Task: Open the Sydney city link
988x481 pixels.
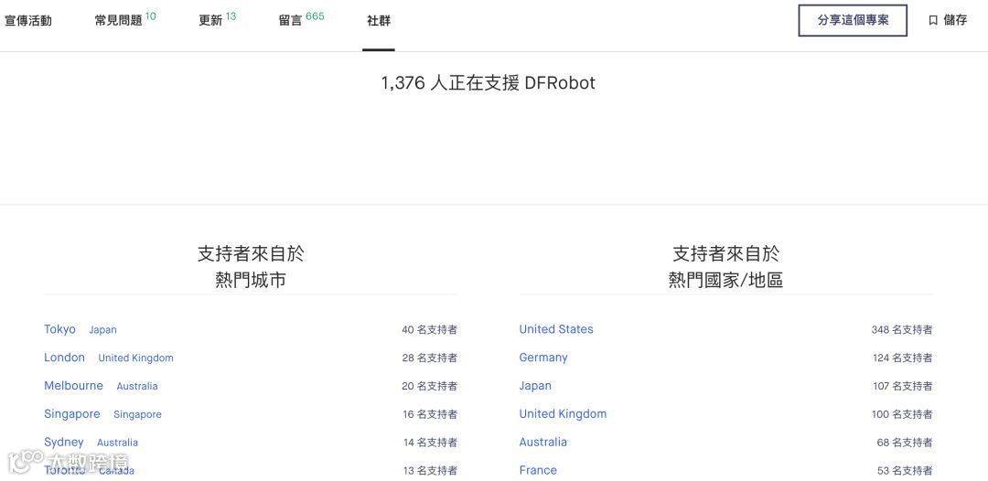Action: [x=64, y=443]
